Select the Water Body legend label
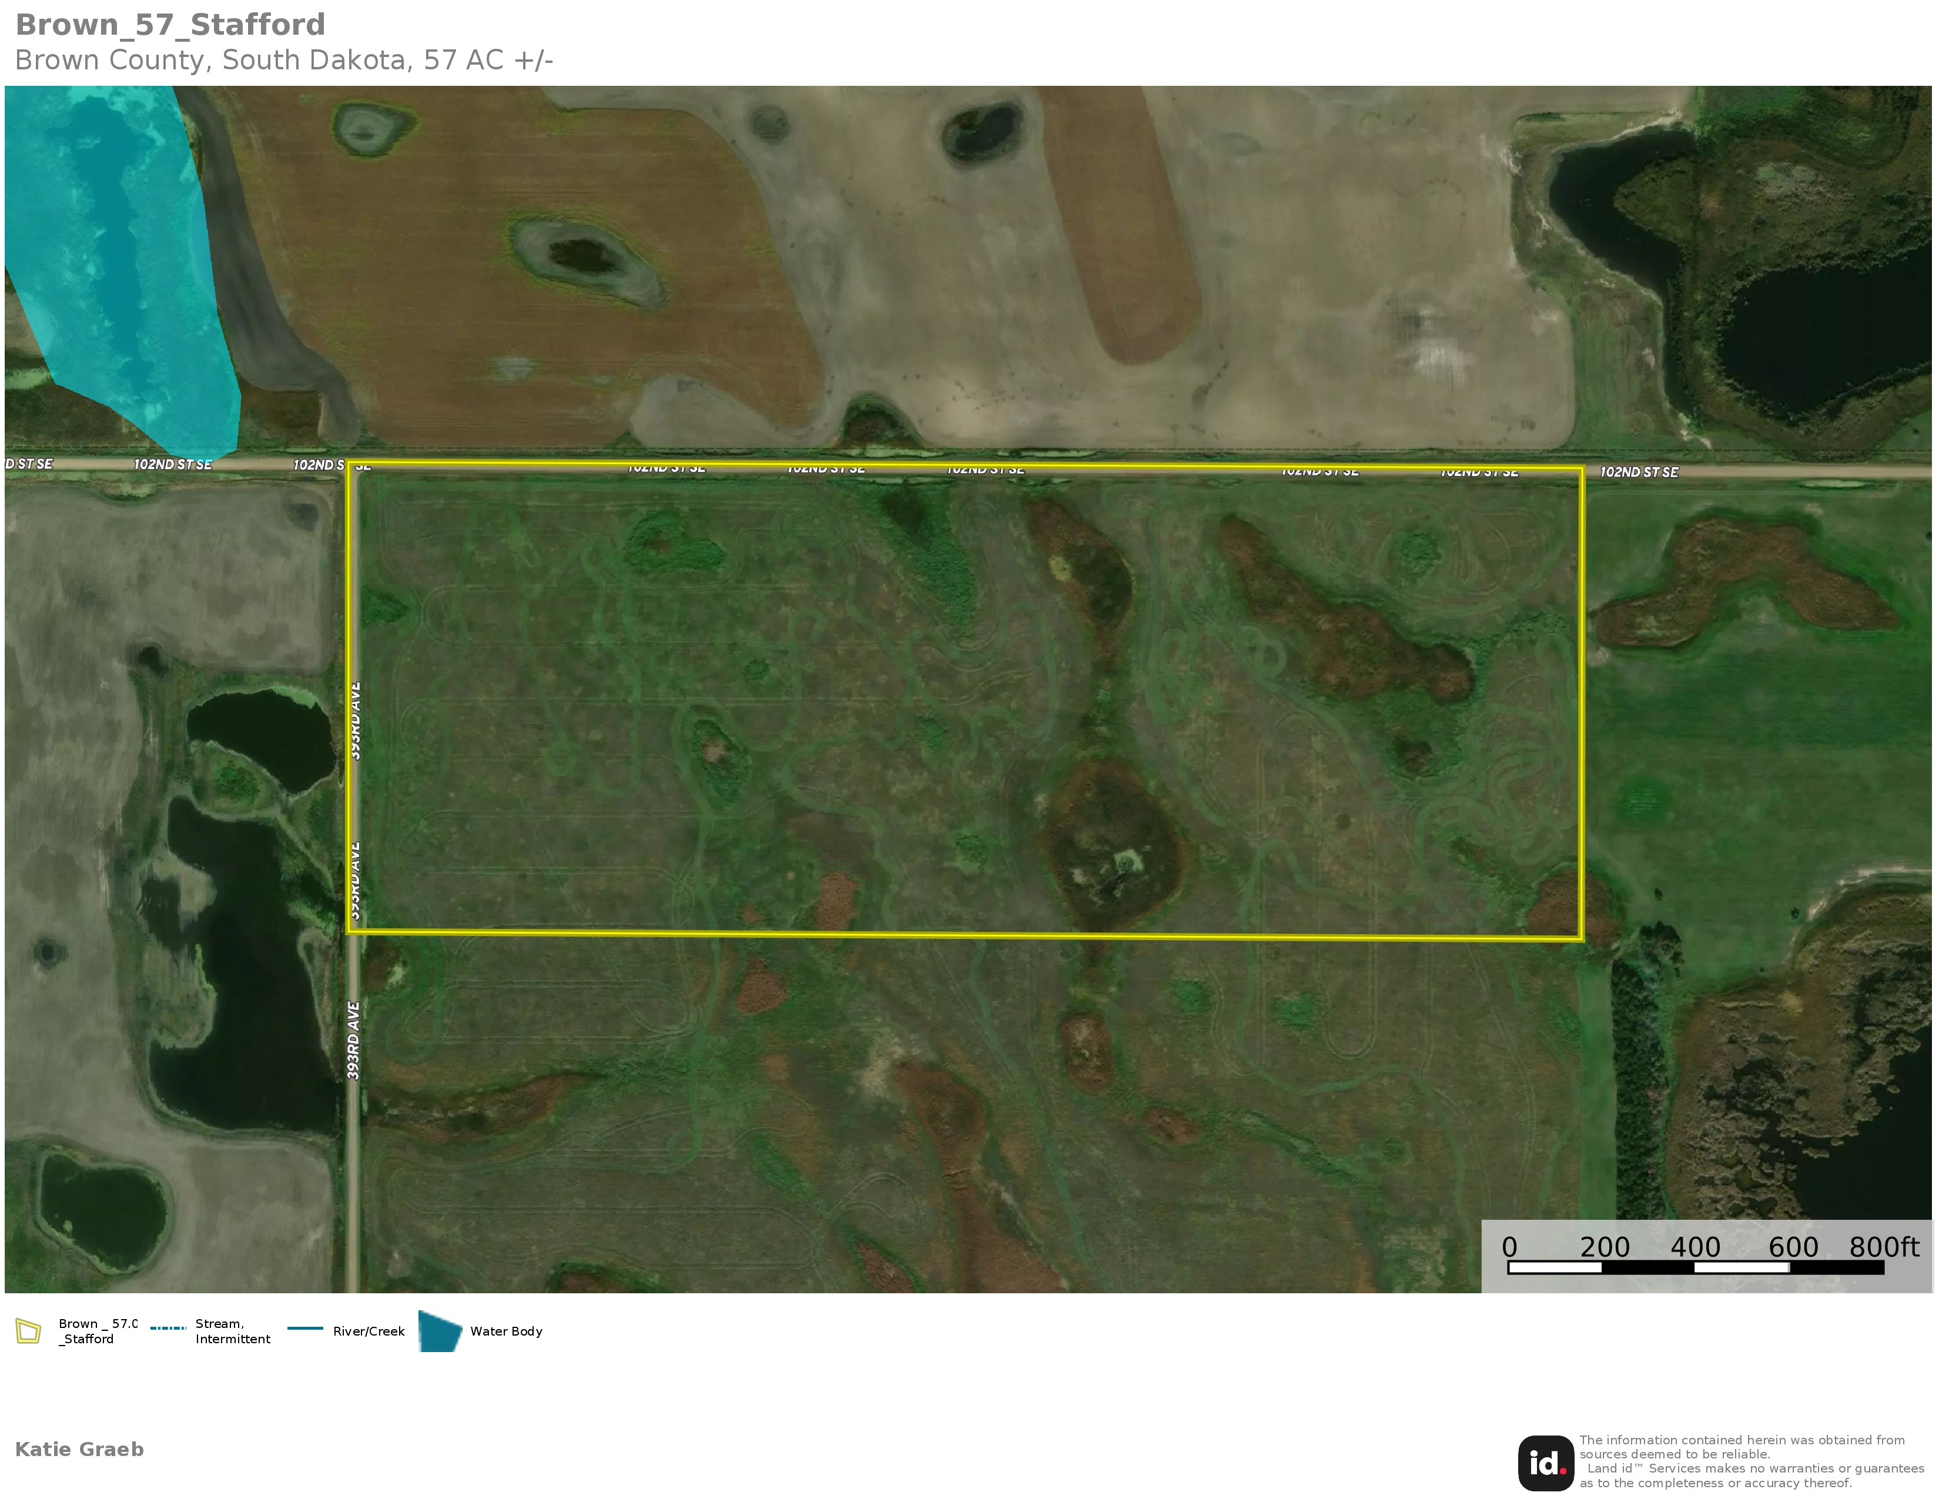Image resolution: width=1939 pixels, height=1499 pixels. pyautogui.click(x=506, y=1331)
